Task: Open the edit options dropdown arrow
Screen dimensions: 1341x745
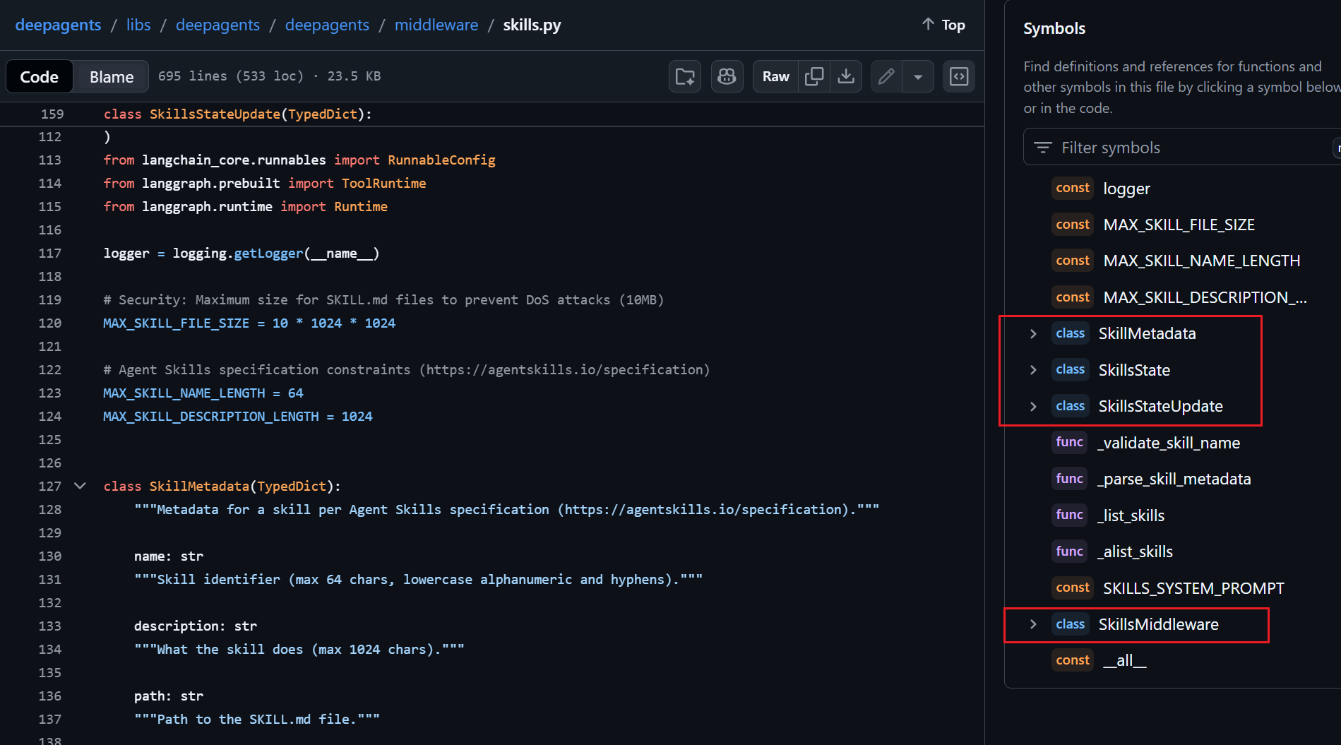Action: pyautogui.click(x=918, y=76)
